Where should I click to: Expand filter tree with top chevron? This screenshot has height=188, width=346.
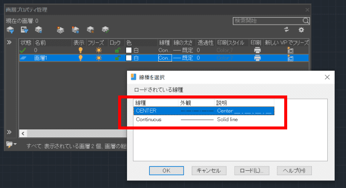[x=9, y=42]
